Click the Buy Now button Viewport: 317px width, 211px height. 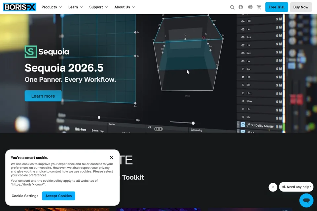tap(301, 7)
